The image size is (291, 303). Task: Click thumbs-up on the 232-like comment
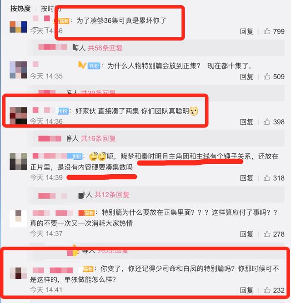[x=267, y=290]
